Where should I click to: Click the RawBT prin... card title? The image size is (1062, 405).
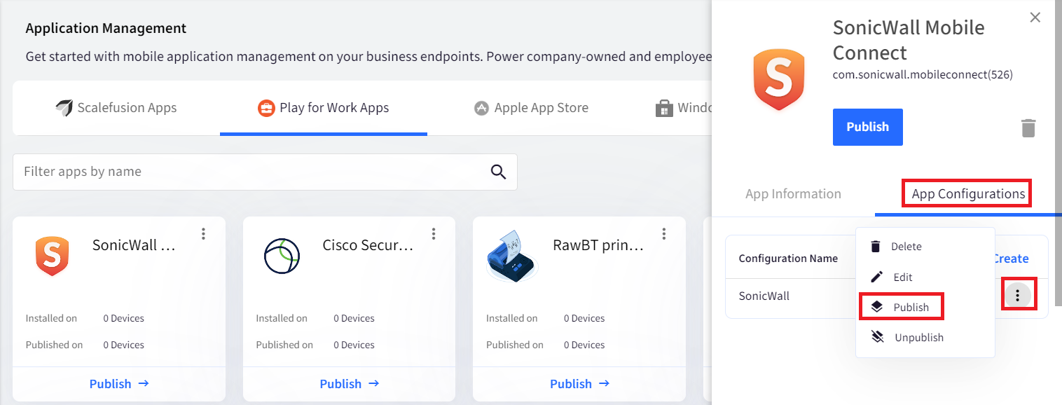pyautogui.click(x=598, y=245)
